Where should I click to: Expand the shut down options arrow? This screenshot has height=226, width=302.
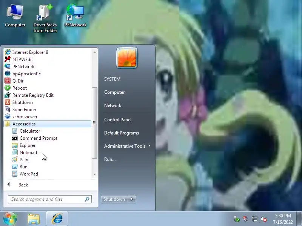click(x=132, y=199)
